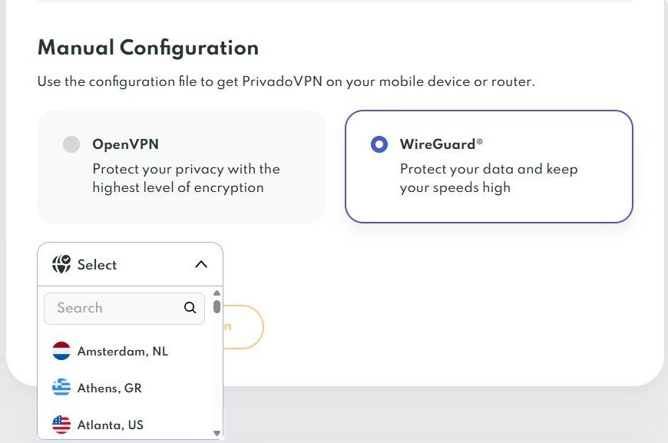Click the partially hidden yellow outlined button
The width and height of the screenshot is (668, 443).
[244, 327]
